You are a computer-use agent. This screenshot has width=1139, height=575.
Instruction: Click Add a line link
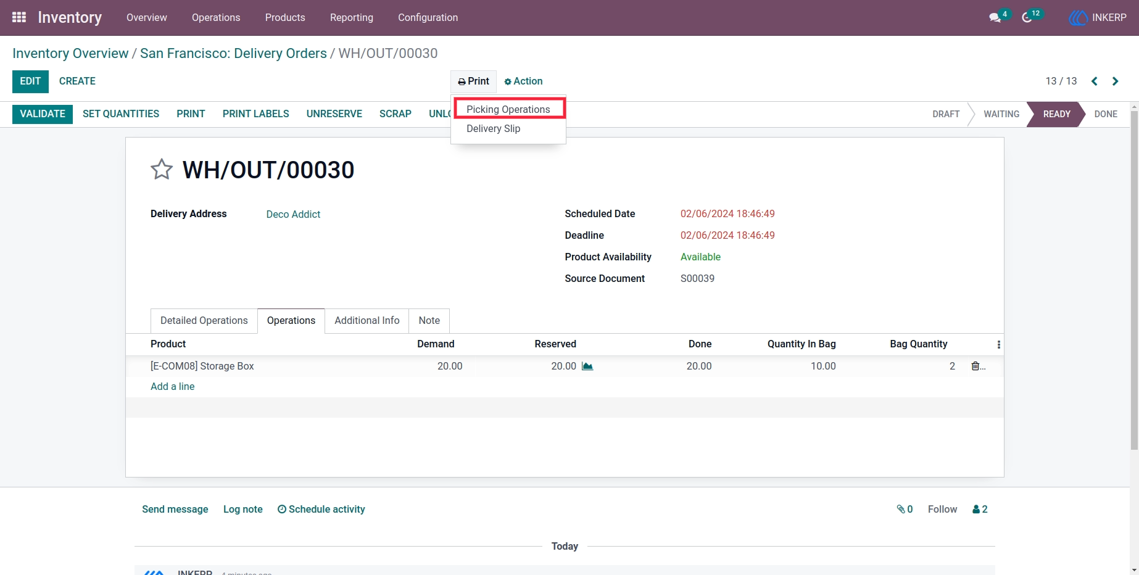point(173,386)
